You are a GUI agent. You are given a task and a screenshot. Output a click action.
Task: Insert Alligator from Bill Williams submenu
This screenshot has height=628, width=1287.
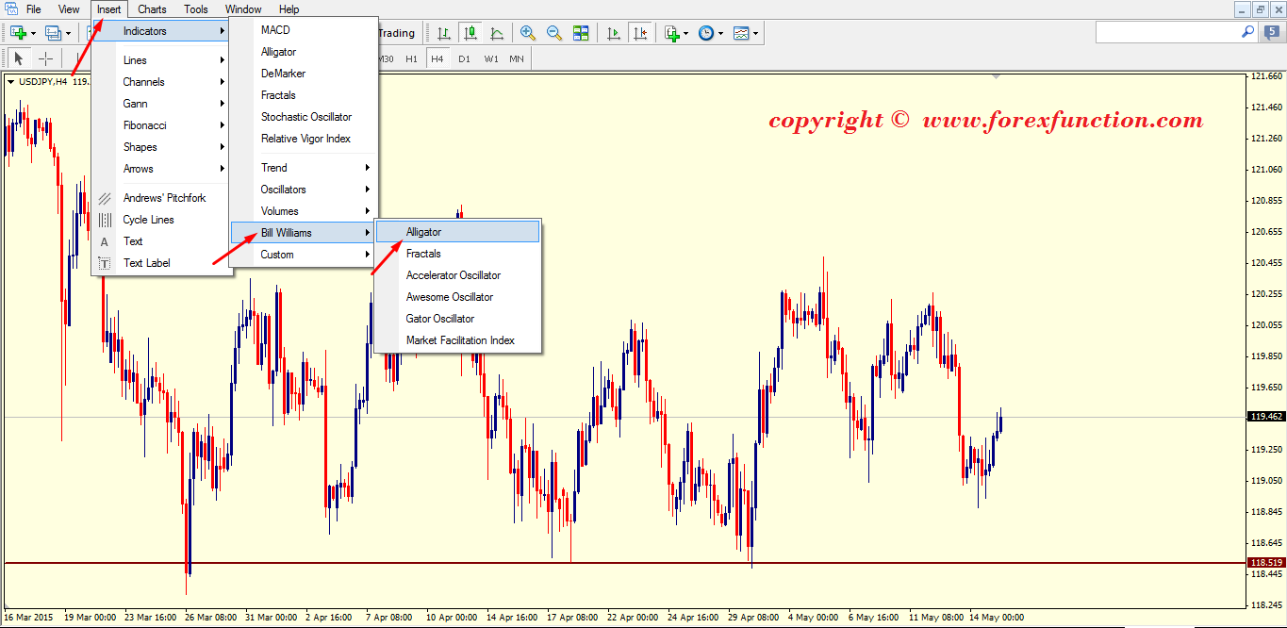coord(458,232)
